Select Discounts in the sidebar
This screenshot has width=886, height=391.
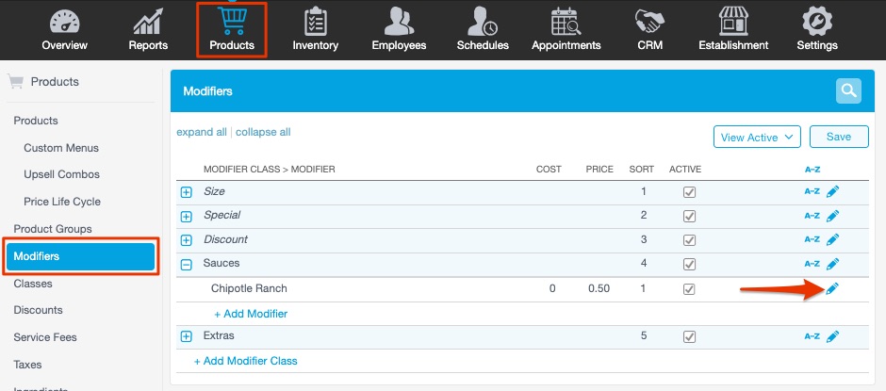click(x=38, y=310)
